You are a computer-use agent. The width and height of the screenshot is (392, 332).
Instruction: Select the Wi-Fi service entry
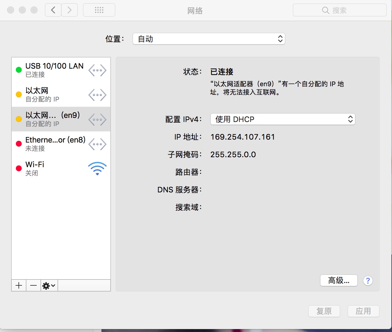pos(61,168)
